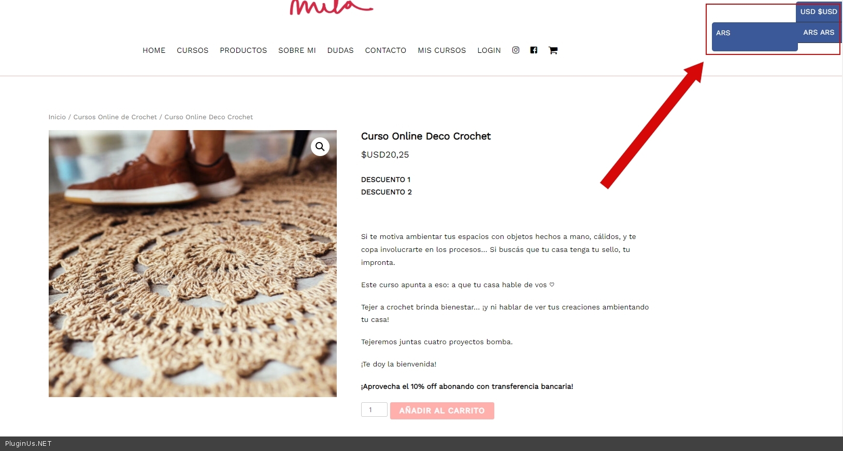Open the Instagram icon link

[516, 50]
